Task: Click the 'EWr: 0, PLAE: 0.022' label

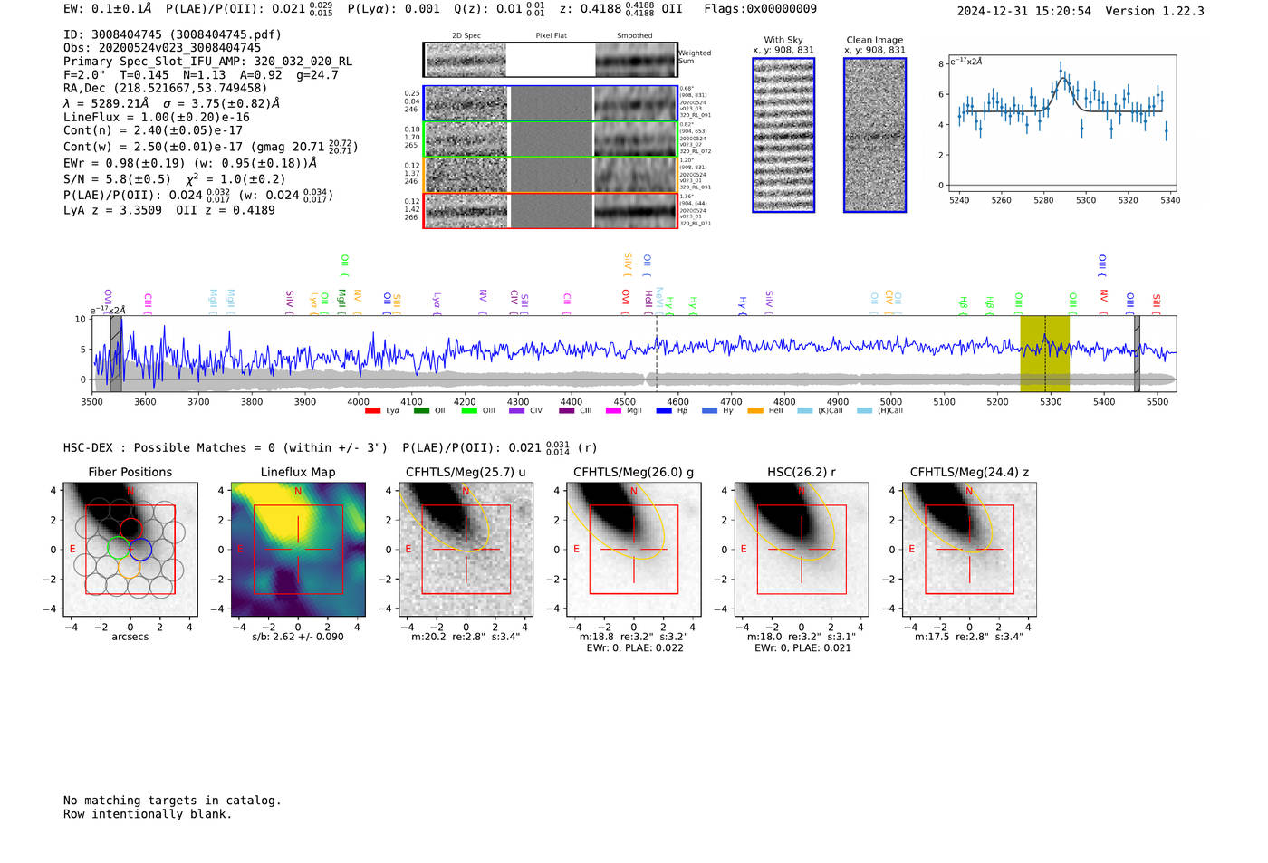Action: [x=635, y=648]
